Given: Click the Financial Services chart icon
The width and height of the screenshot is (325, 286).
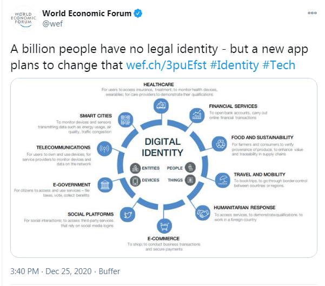Looking at the screenshot, I should (x=197, y=116).
